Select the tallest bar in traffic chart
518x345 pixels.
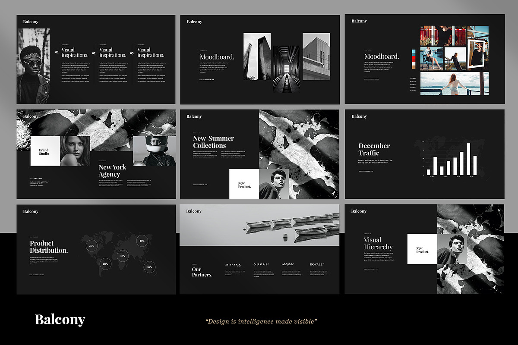468,159
